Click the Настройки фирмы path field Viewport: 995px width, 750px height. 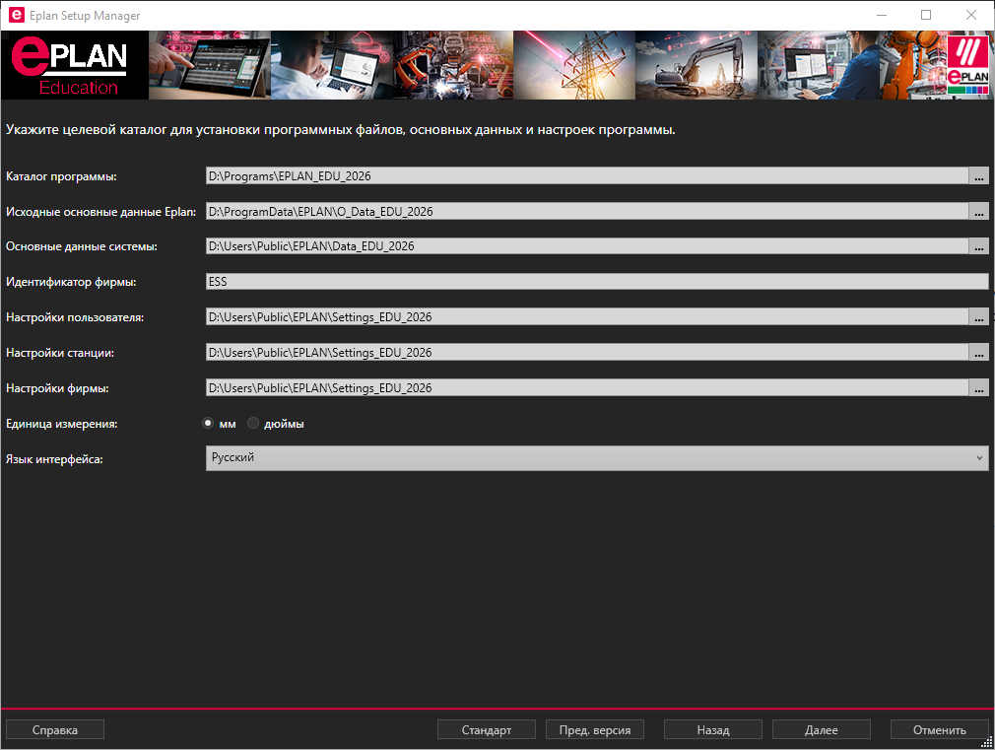point(587,388)
